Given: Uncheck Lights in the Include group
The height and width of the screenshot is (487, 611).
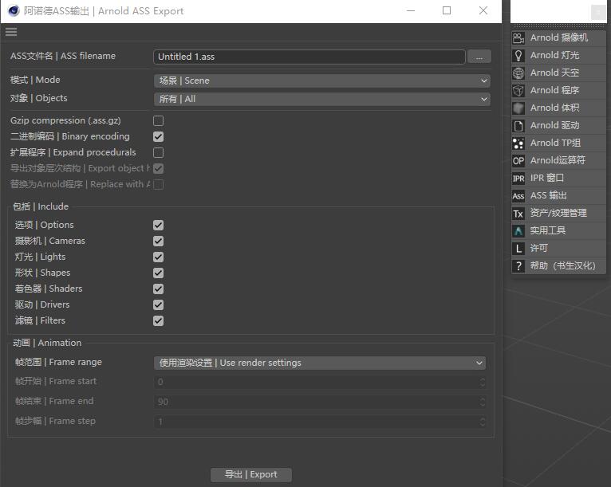Looking at the screenshot, I should 158,257.
